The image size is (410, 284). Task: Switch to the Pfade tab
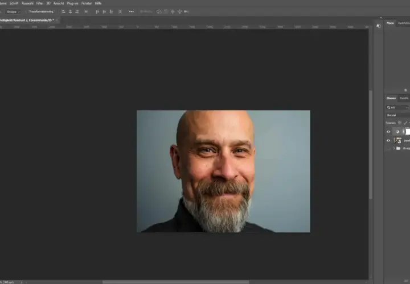pyautogui.click(x=390, y=23)
